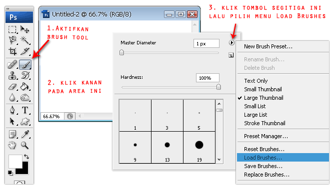Create new preset from brush icon button
Viewport: 334px width, 188px height.
click(231, 55)
